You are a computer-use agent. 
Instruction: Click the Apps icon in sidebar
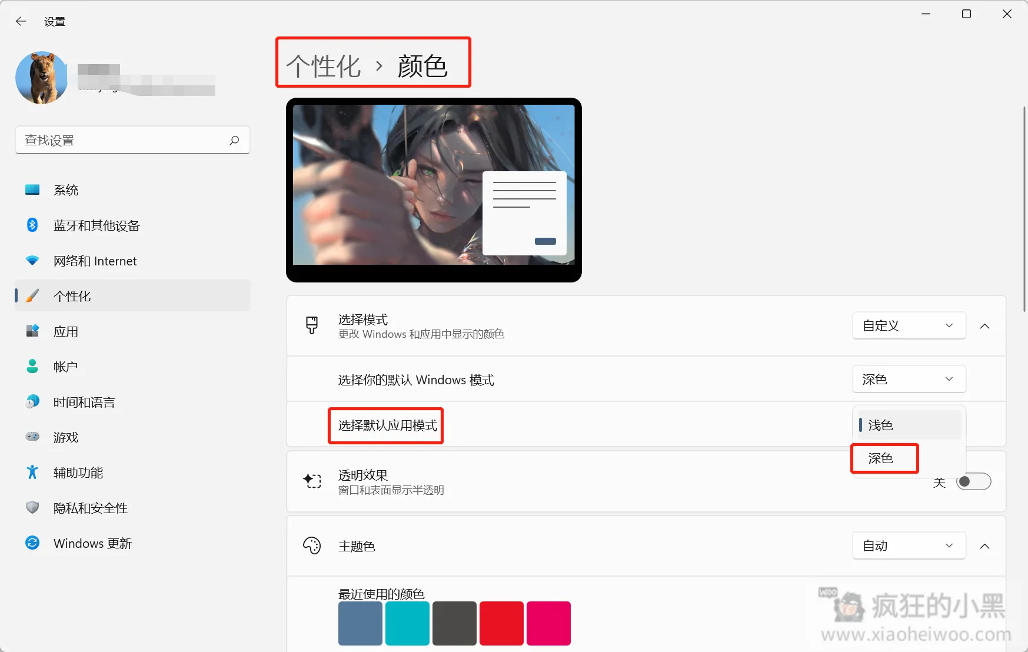point(32,331)
